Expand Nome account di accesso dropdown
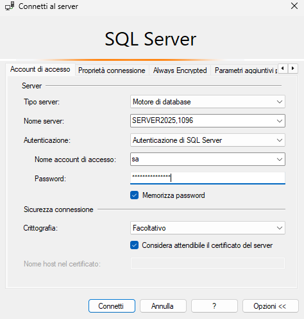 pos(280,159)
